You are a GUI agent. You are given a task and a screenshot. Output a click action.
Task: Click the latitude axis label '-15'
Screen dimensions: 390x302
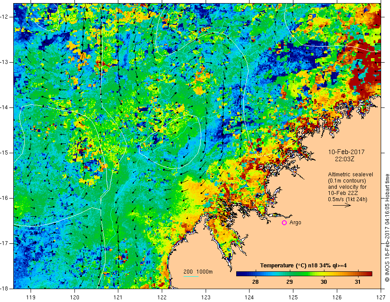4,153
